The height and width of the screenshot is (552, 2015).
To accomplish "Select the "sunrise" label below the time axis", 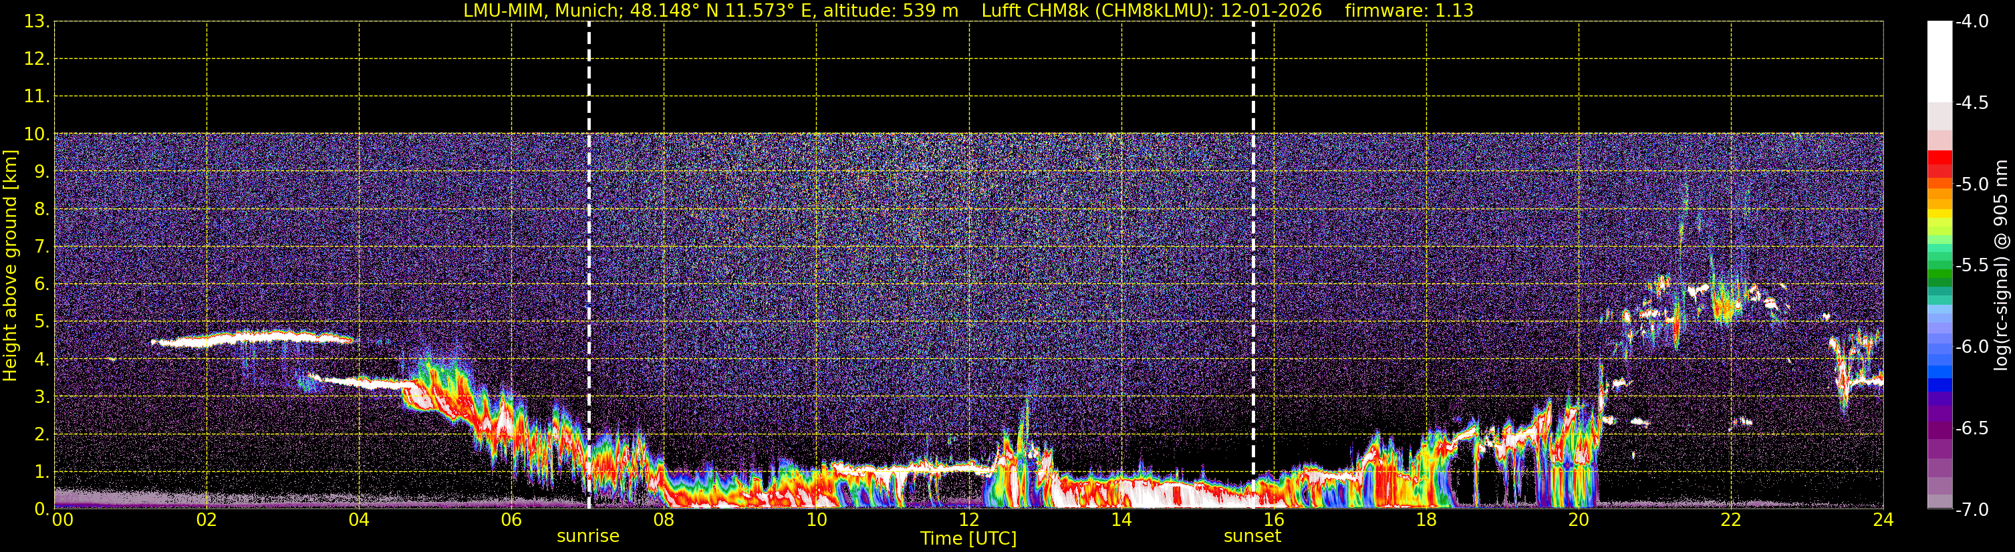I will coord(588,537).
